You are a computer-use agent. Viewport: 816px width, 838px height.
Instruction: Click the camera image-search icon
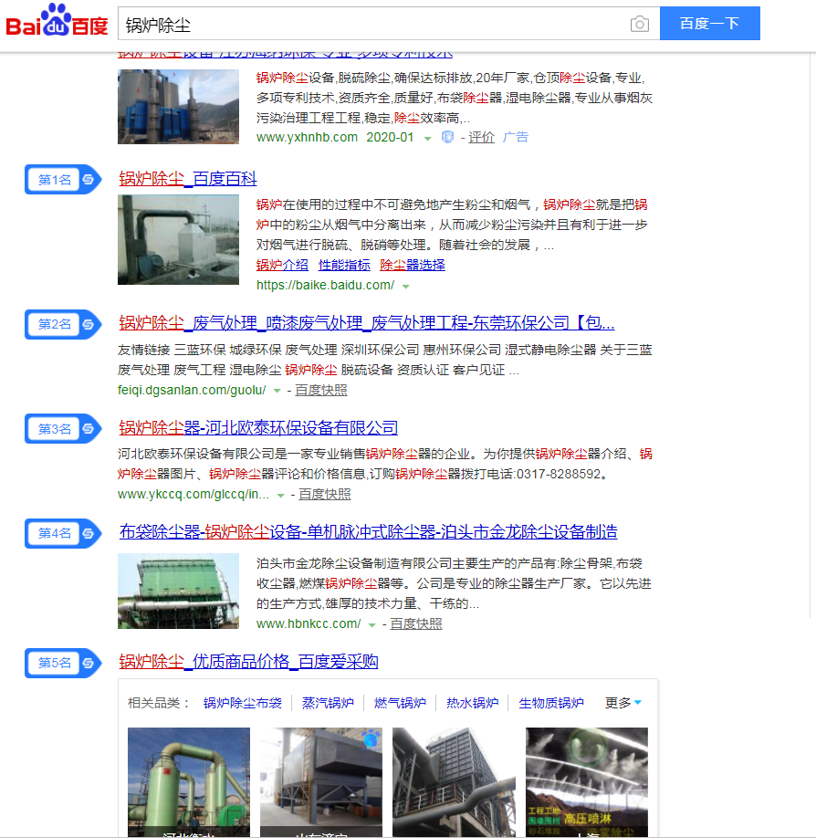pos(639,24)
